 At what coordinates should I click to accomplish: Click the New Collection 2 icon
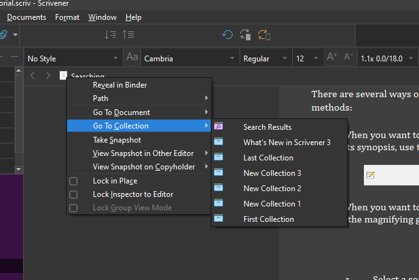pyautogui.click(x=218, y=187)
